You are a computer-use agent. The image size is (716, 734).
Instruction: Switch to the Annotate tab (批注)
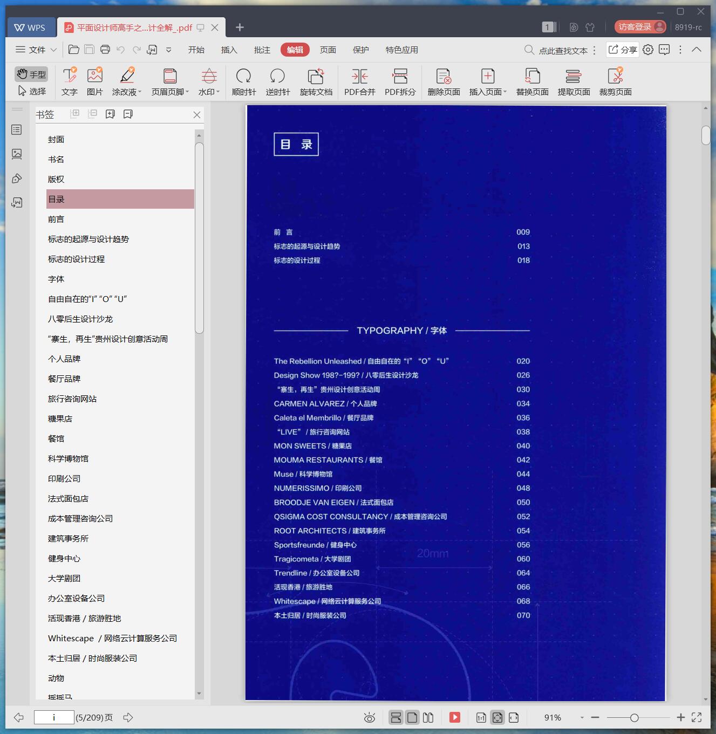(262, 50)
